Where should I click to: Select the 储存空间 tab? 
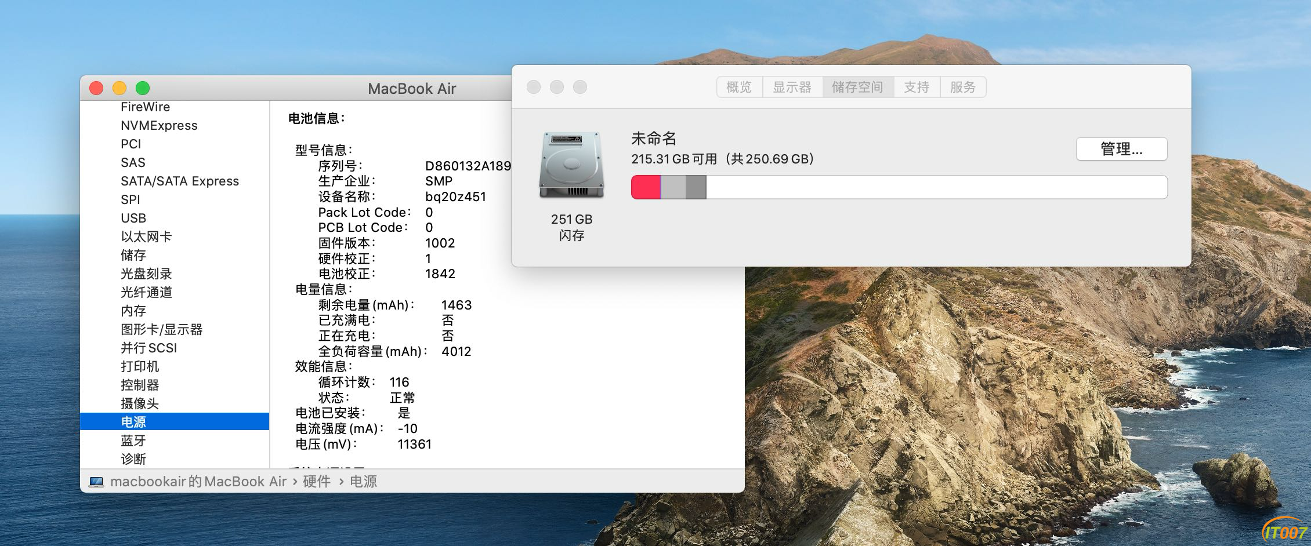coord(857,88)
